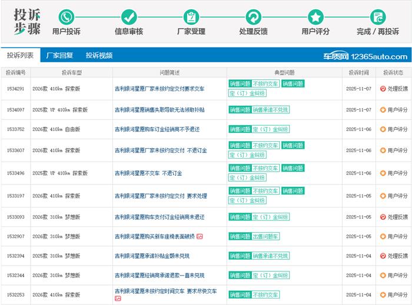Click the 车质网 12365auto.com logo

(365, 56)
